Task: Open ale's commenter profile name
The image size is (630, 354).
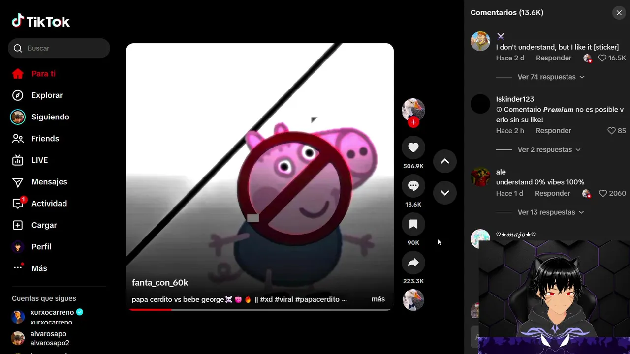Action: point(501,172)
